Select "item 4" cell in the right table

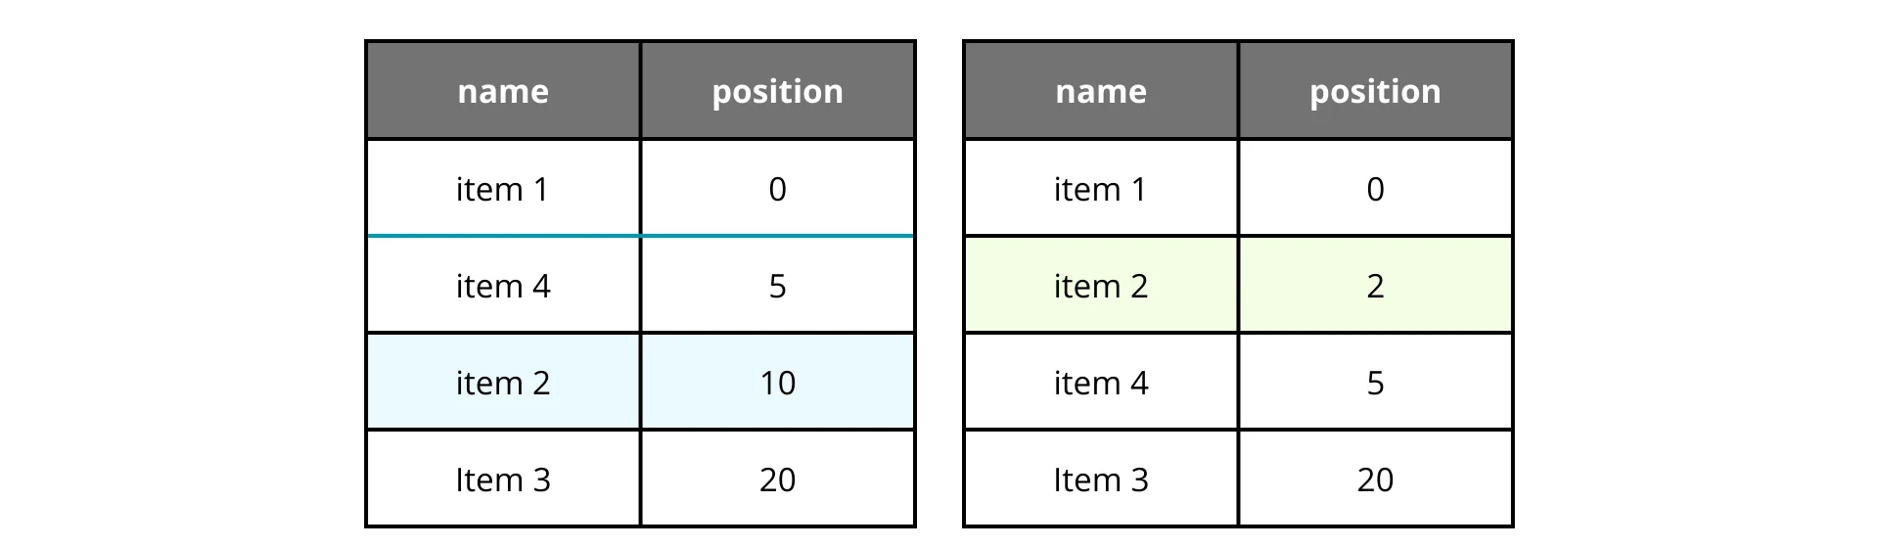click(x=1101, y=383)
